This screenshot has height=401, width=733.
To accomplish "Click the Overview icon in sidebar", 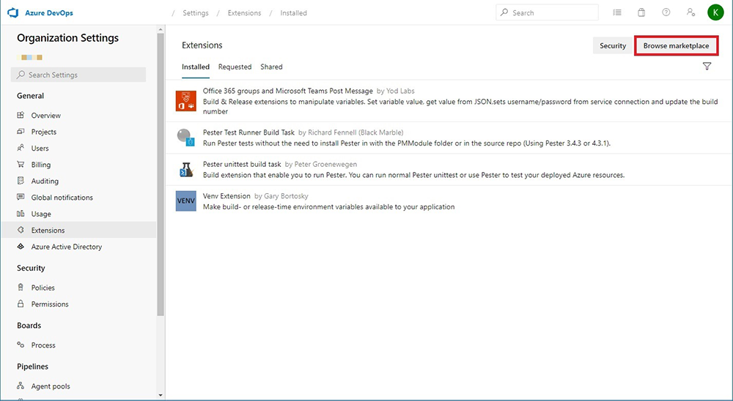I will pos(21,115).
